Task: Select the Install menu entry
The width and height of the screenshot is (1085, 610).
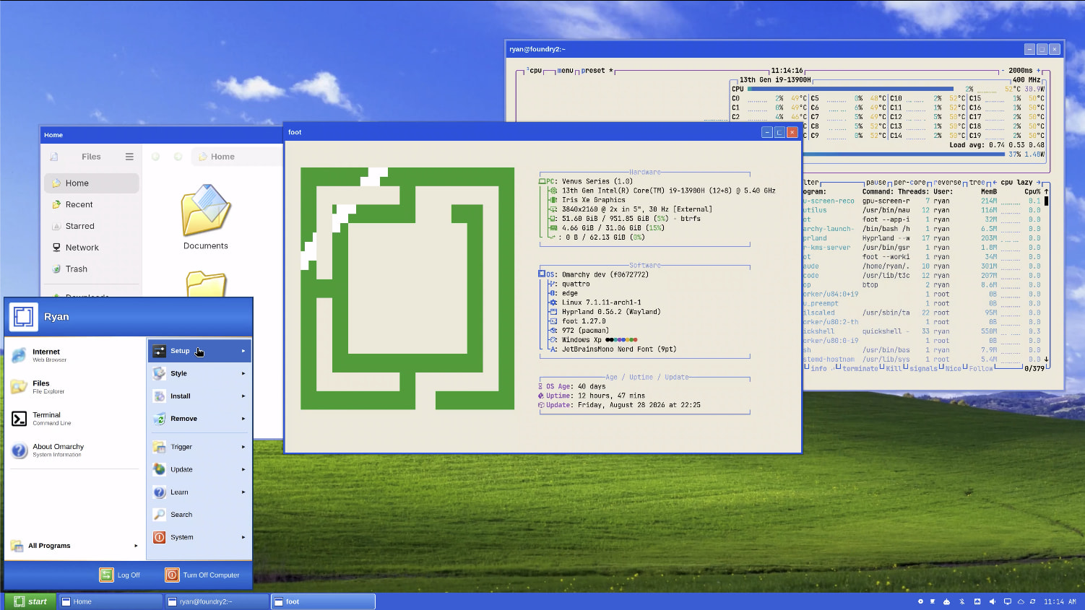Action: pos(199,396)
